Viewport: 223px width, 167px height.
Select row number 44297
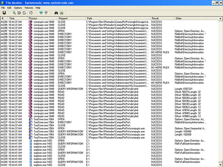click(x=4, y=31)
